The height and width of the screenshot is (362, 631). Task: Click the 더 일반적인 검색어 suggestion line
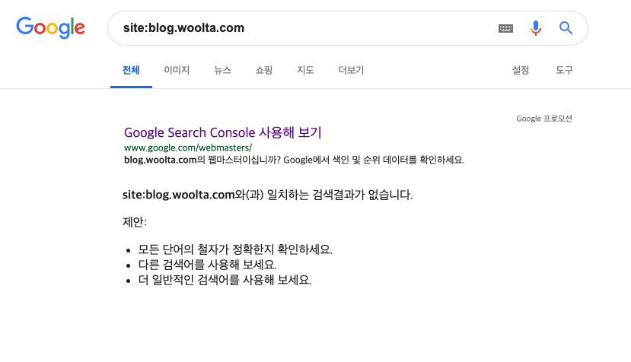(x=225, y=280)
